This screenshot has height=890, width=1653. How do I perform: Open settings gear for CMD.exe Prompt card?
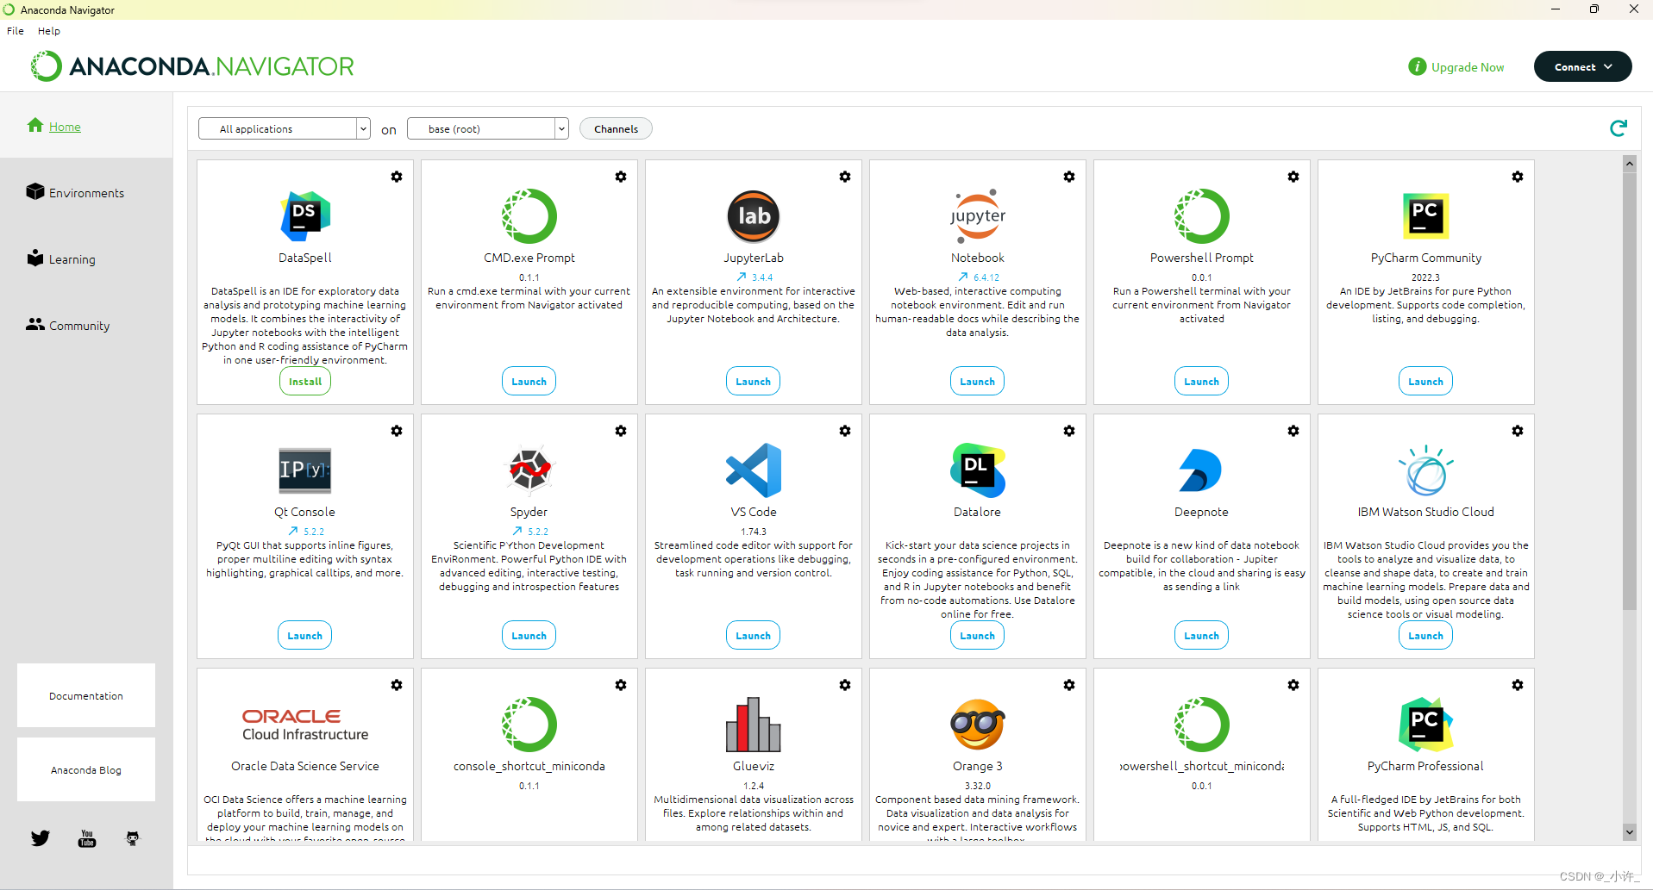[x=621, y=177]
